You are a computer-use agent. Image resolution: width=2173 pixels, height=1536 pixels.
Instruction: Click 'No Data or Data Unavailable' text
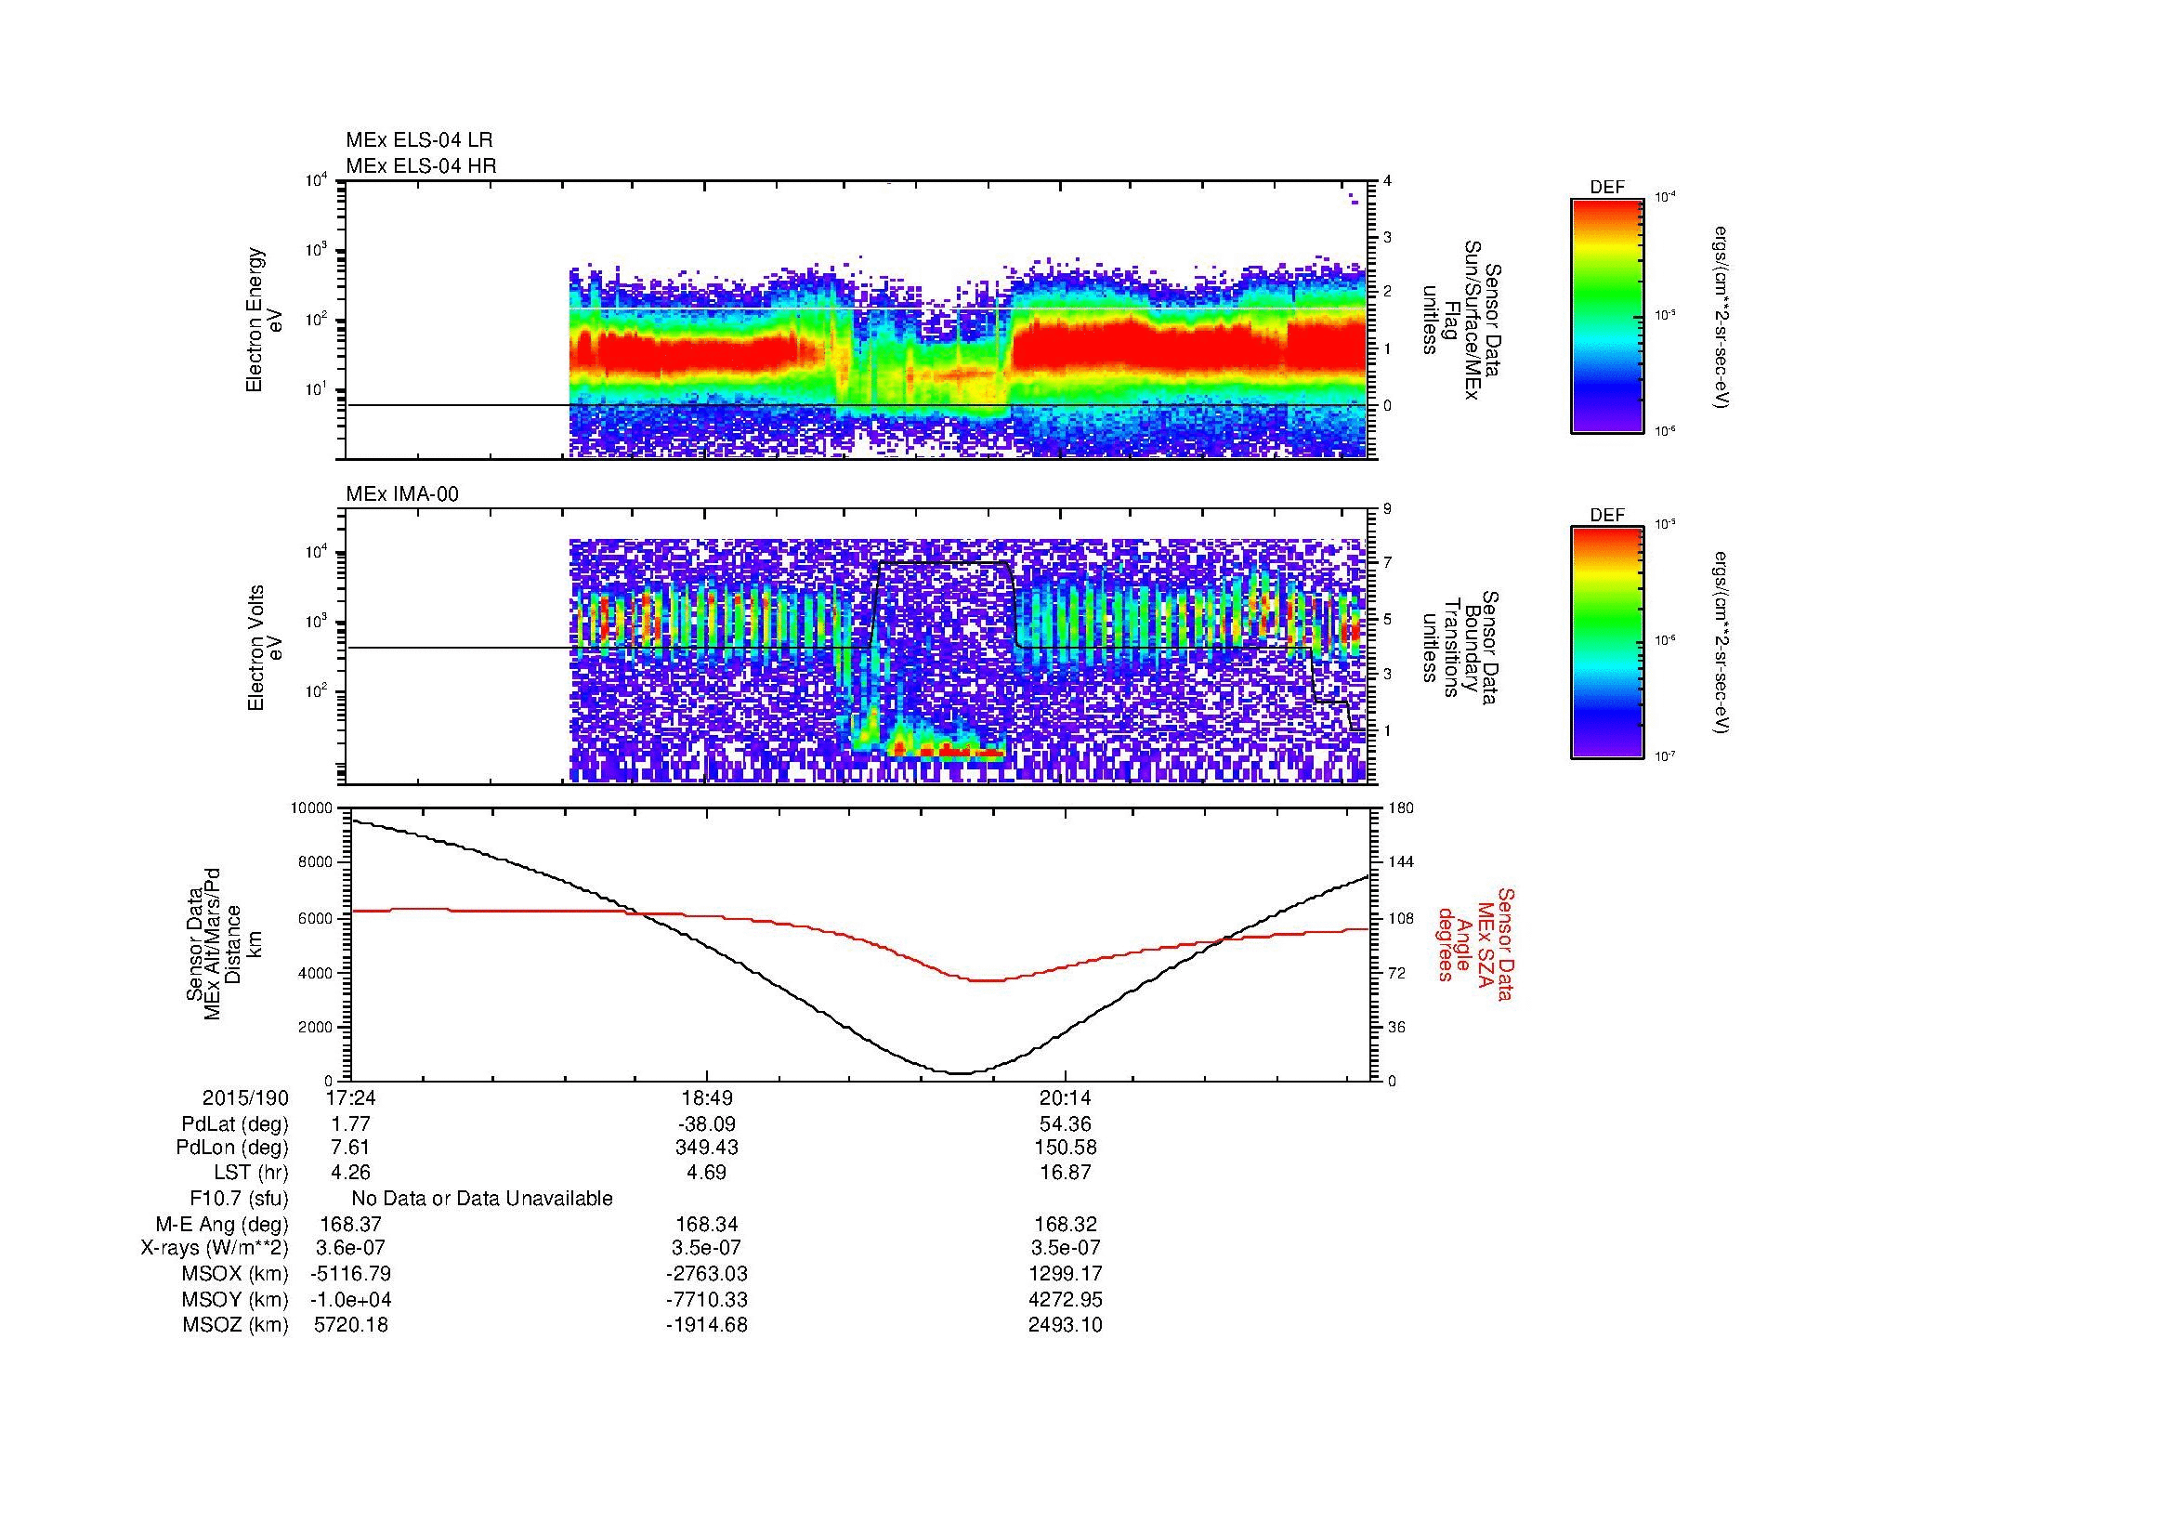tap(482, 1199)
